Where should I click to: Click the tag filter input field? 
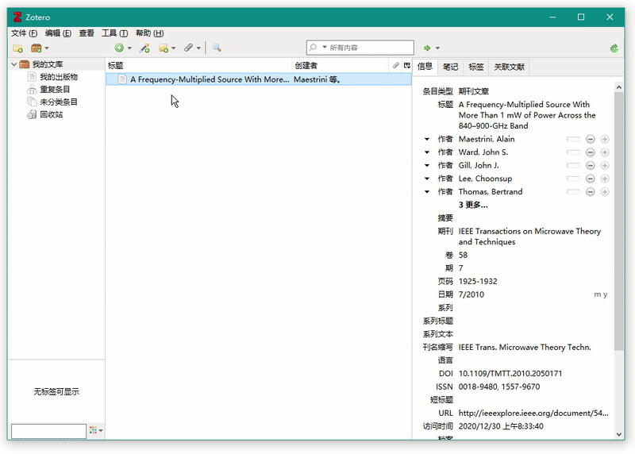(48, 431)
